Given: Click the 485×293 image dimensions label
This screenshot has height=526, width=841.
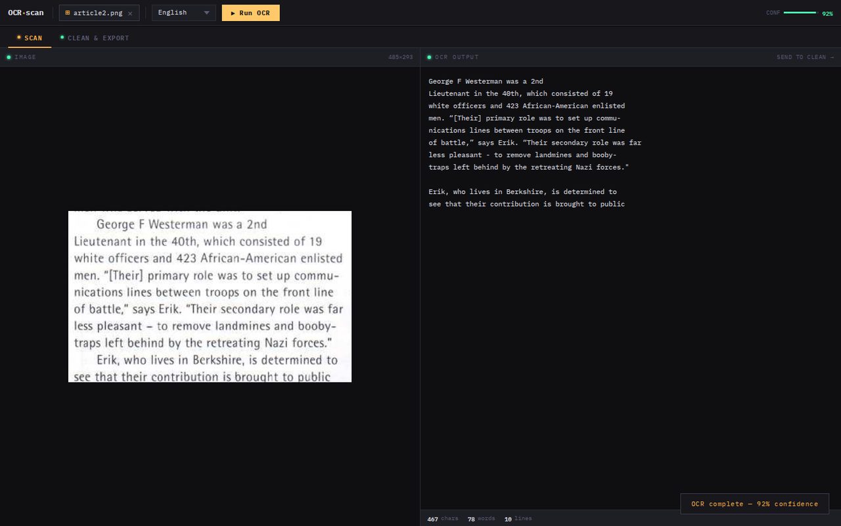Looking at the screenshot, I should [401, 57].
